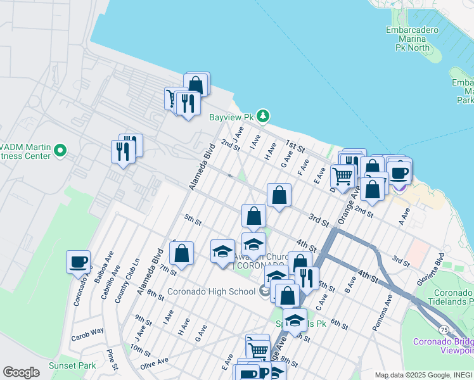Viewport: 474px width, 380px height.
Task: Click the 9th St street label
Action: (143, 320)
